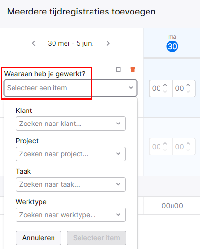Click the second row hours field
Screen dimensions: 200x249
pyautogui.click(x=160, y=147)
